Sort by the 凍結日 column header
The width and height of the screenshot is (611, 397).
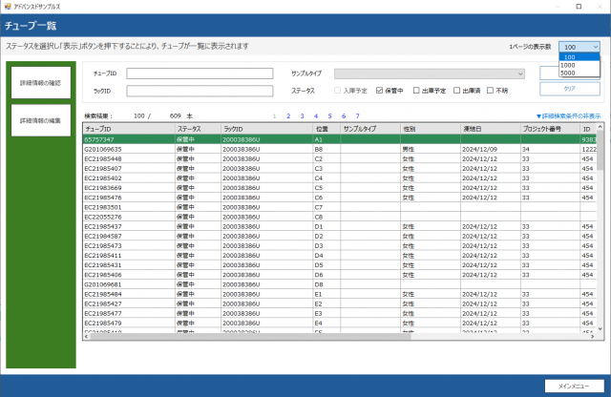477,128
